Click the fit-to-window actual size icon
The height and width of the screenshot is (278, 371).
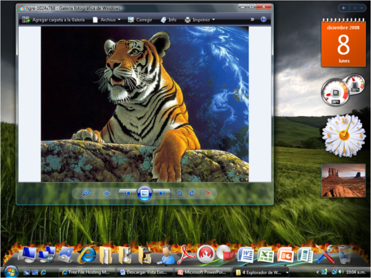click(107, 193)
